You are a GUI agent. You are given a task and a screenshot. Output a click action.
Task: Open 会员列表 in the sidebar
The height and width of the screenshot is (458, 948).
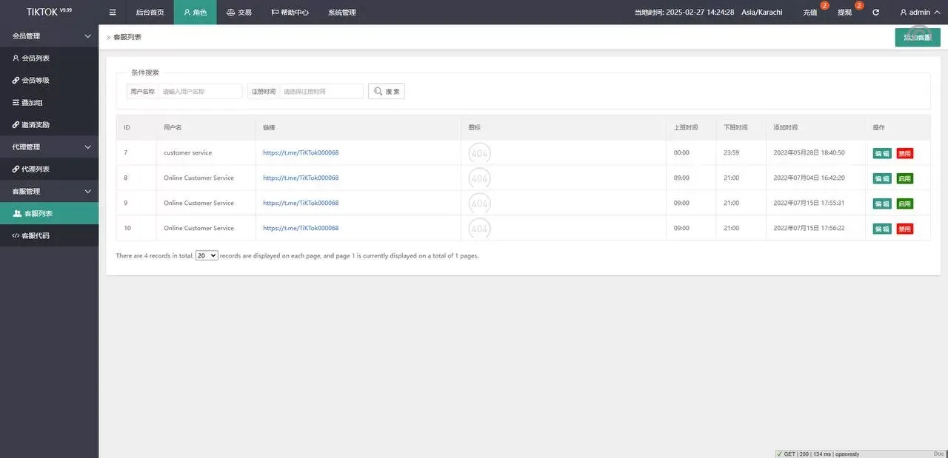[36, 58]
